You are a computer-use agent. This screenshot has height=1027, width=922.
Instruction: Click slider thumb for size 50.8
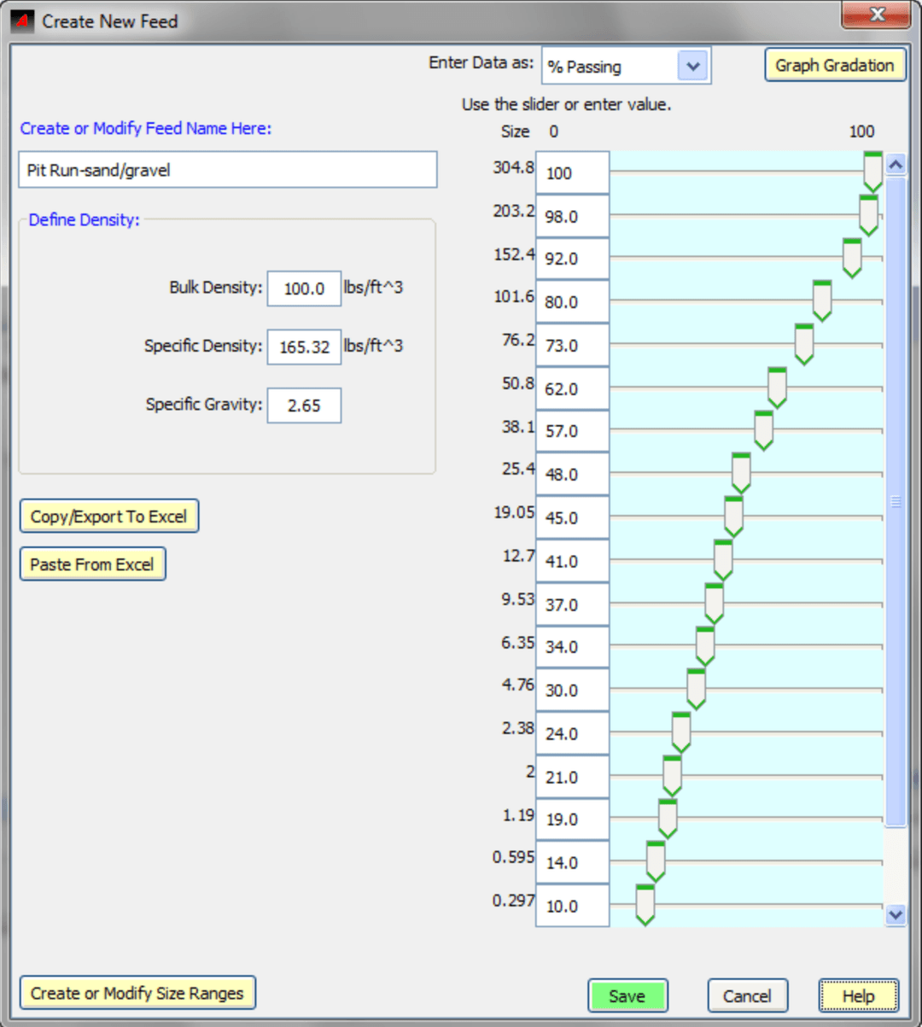777,388
